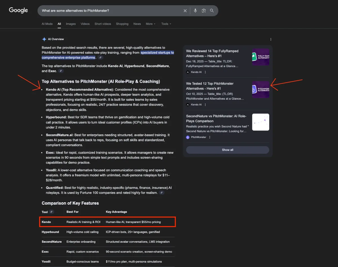Select the Images tab
The height and width of the screenshot is (267, 338).
tap(71, 24)
